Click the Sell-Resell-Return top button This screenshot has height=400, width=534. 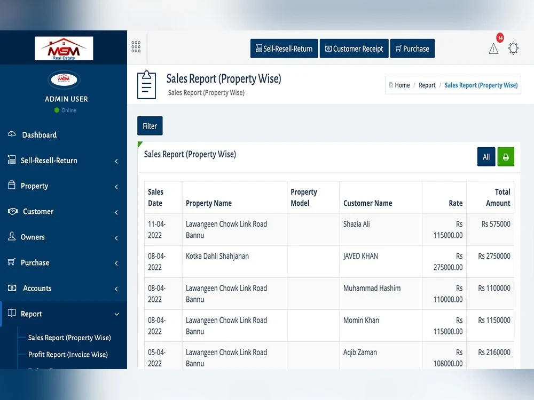(x=284, y=49)
